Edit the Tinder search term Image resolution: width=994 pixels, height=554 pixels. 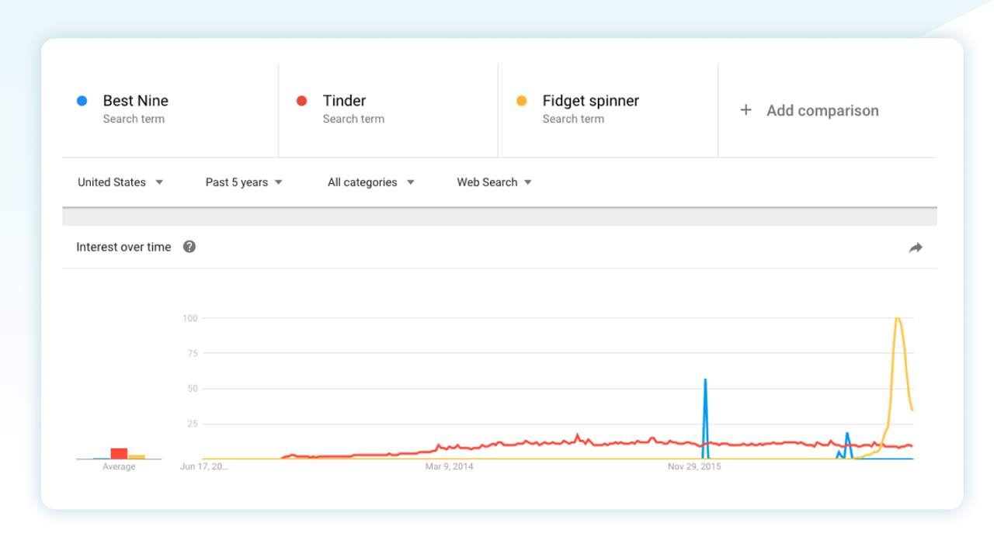point(345,101)
